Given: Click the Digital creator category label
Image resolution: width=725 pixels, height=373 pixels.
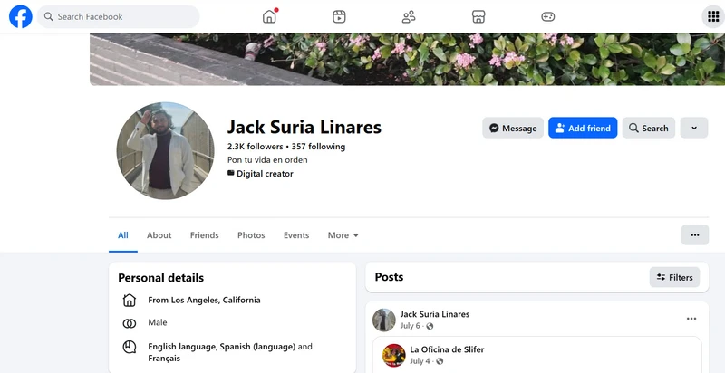Looking at the screenshot, I should pos(265,174).
